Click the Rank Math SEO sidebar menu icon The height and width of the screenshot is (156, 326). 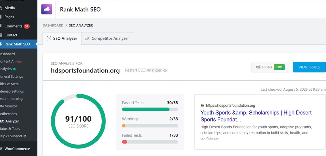(1, 44)
